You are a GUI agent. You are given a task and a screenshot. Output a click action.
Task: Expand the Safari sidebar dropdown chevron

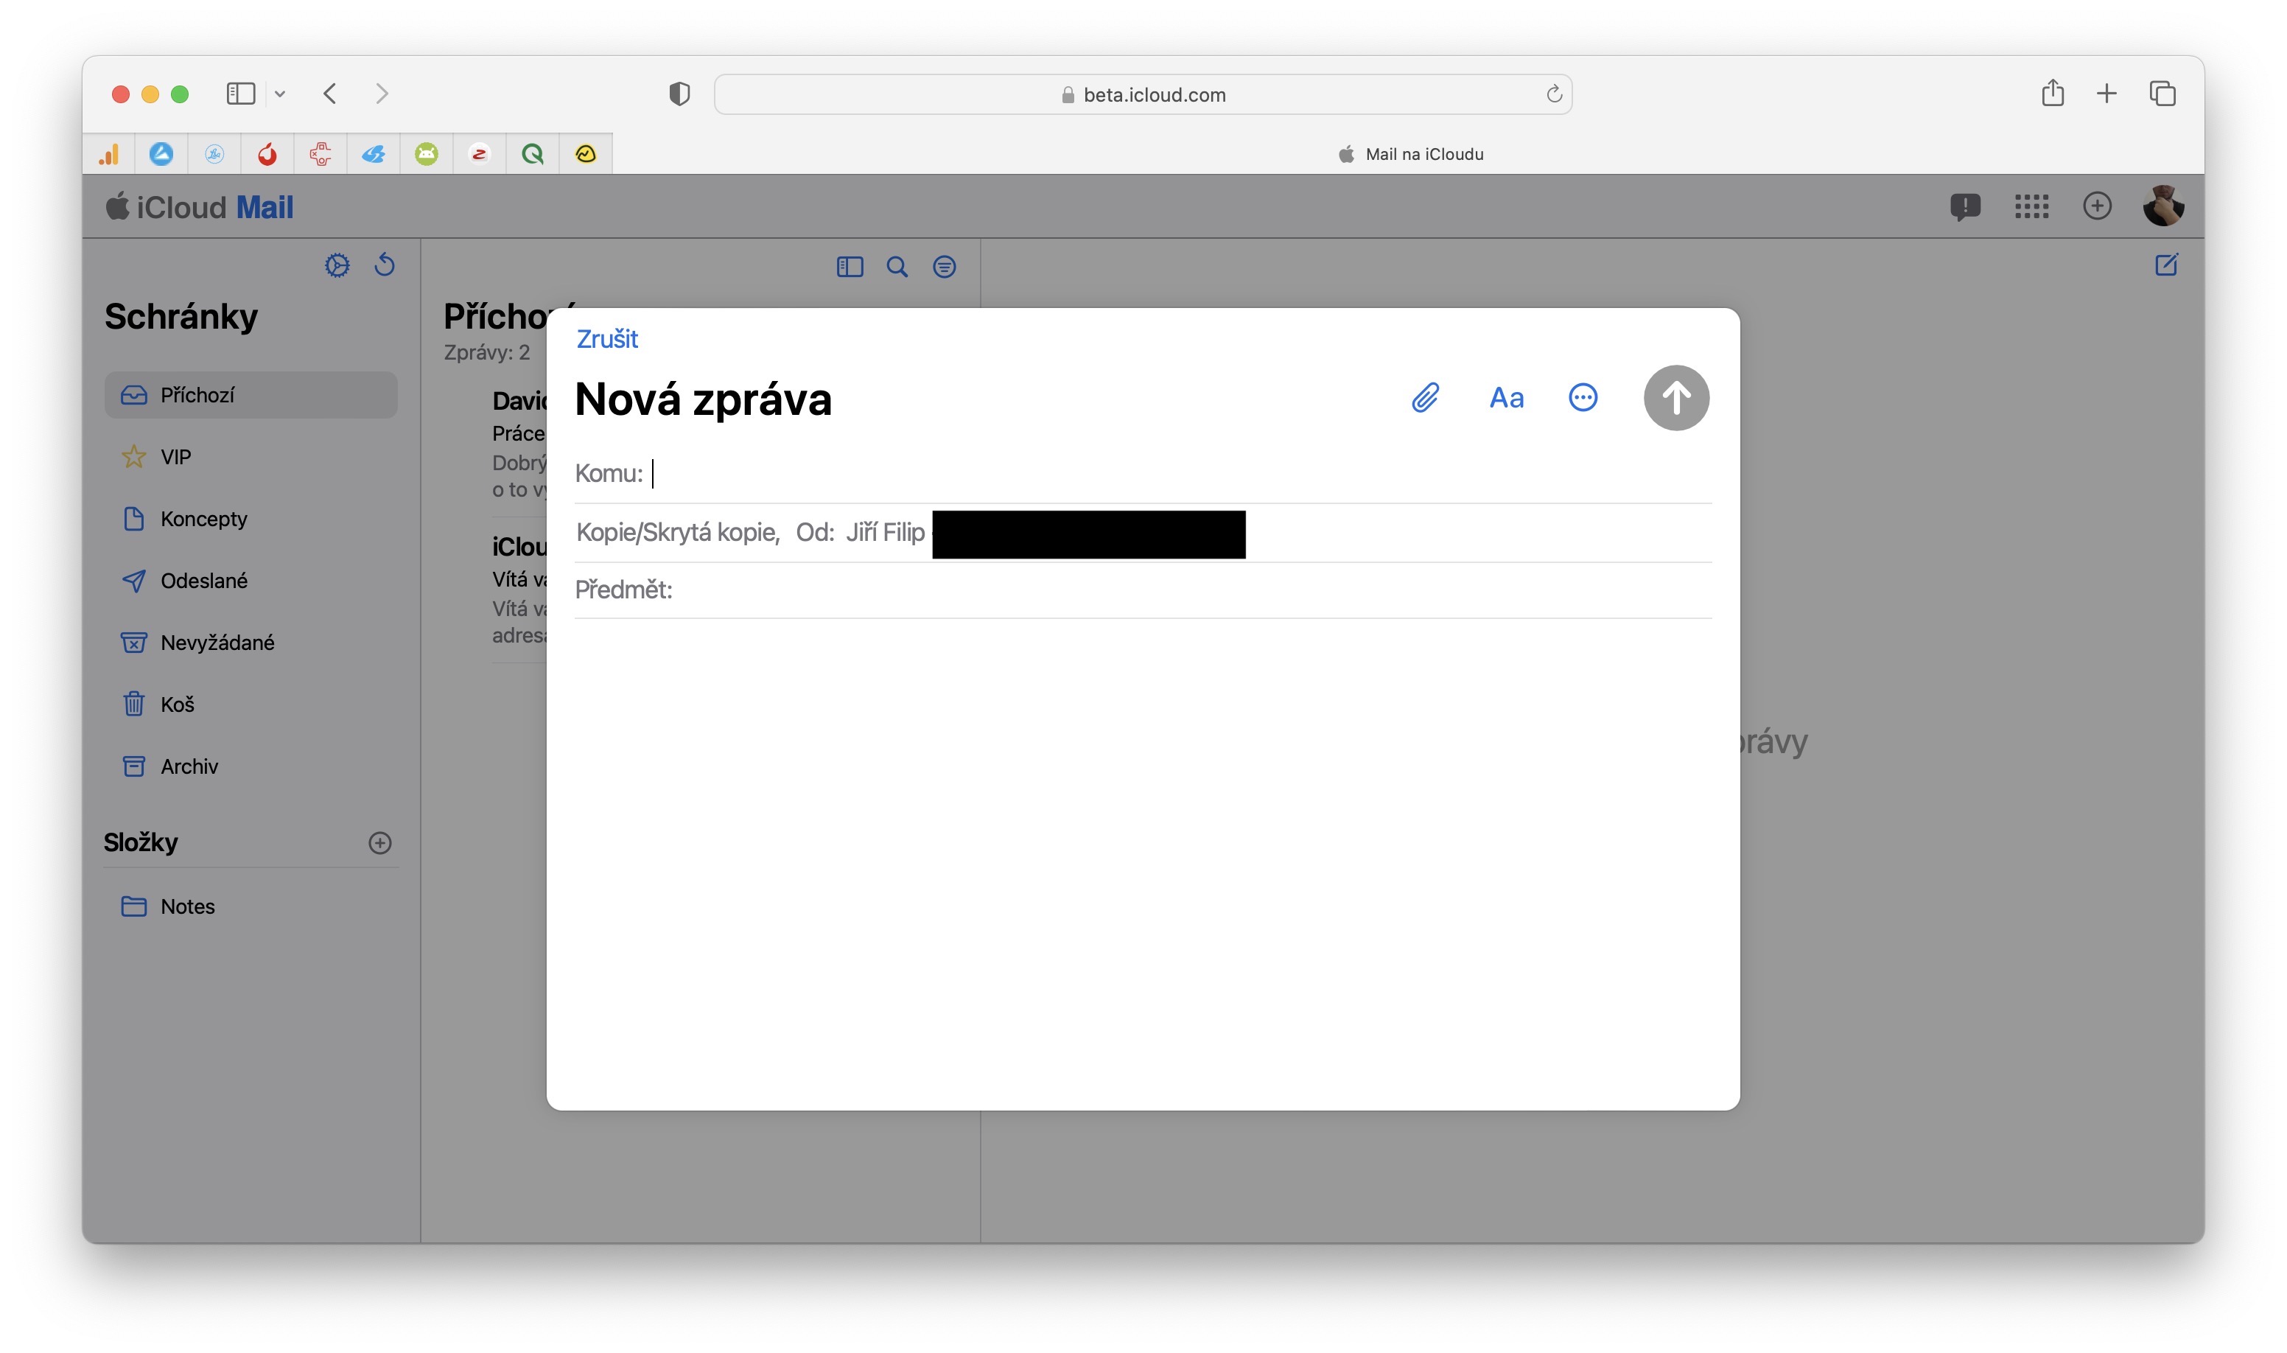click(x=280, y=94)
